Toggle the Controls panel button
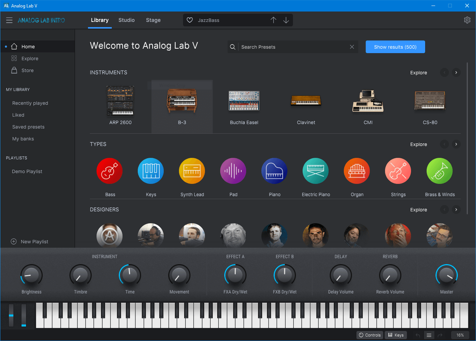Image resolution: width=476 pixels, height=341 pixels. click(369, 335)
